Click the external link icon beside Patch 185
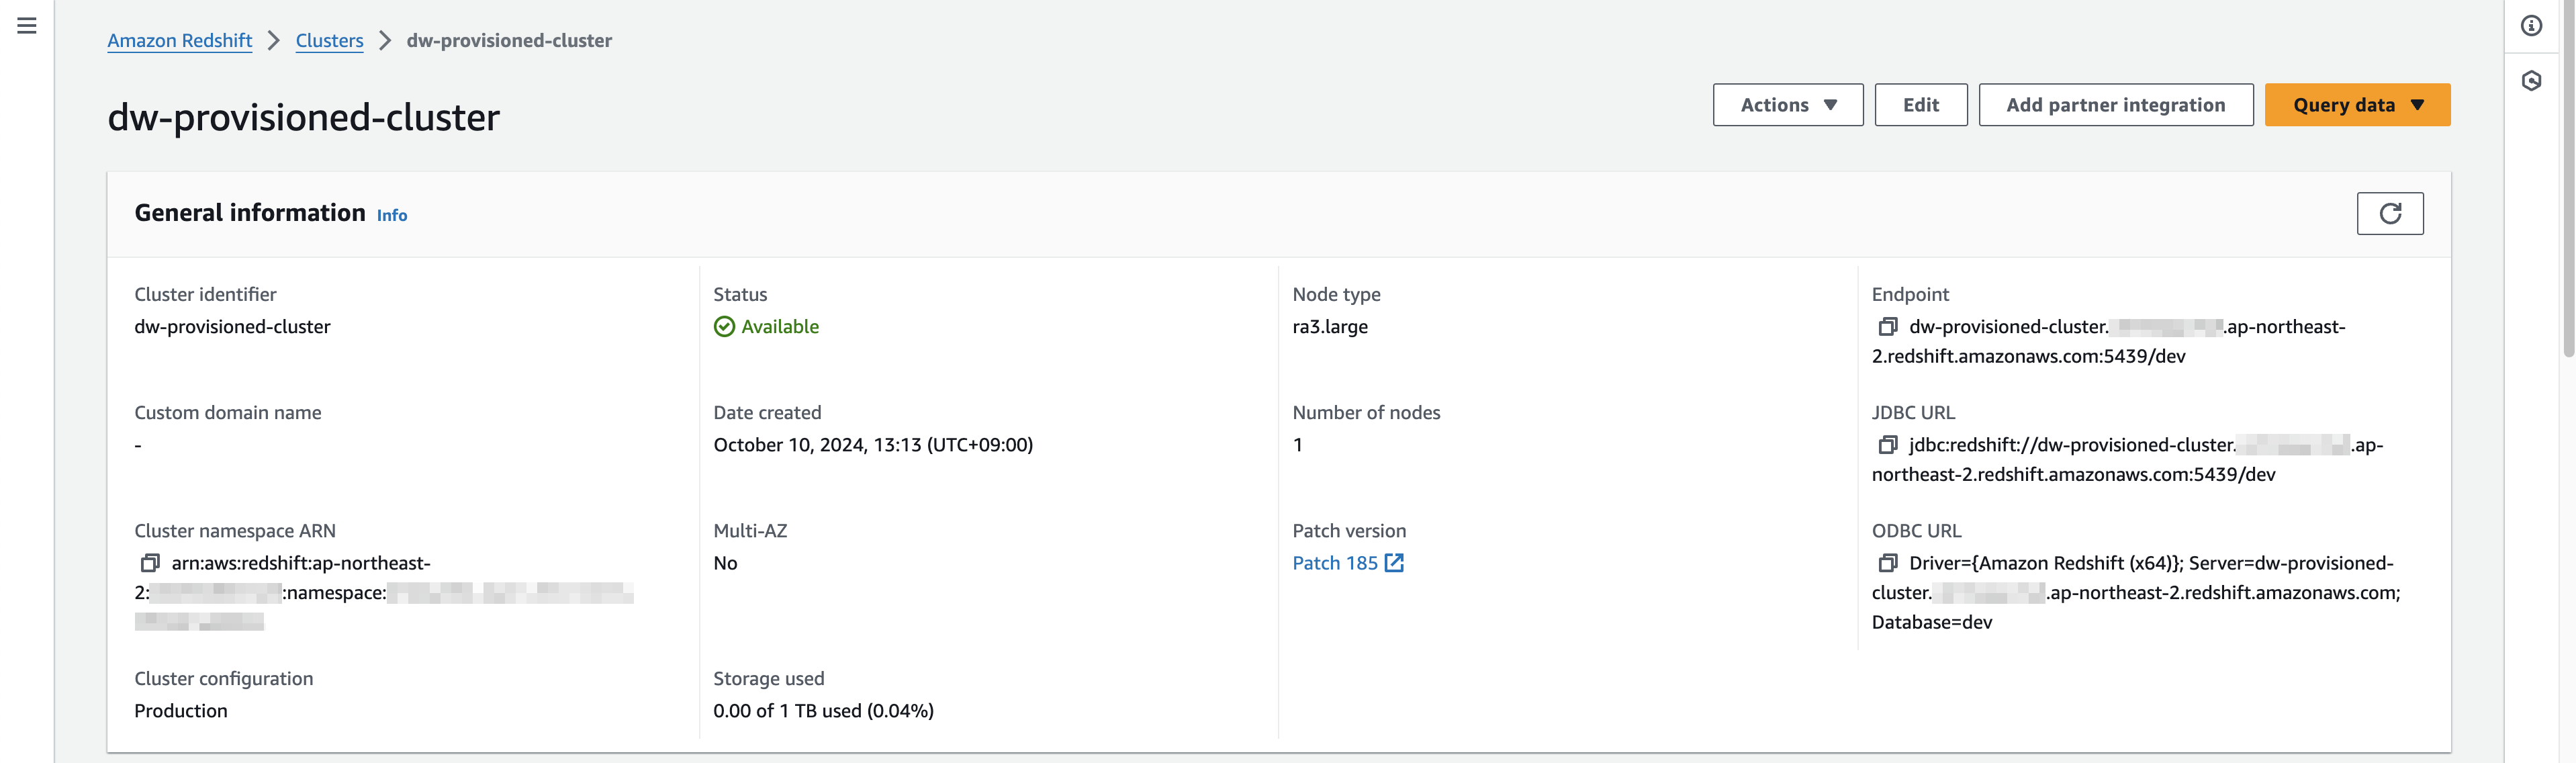 click(1394, 563)
